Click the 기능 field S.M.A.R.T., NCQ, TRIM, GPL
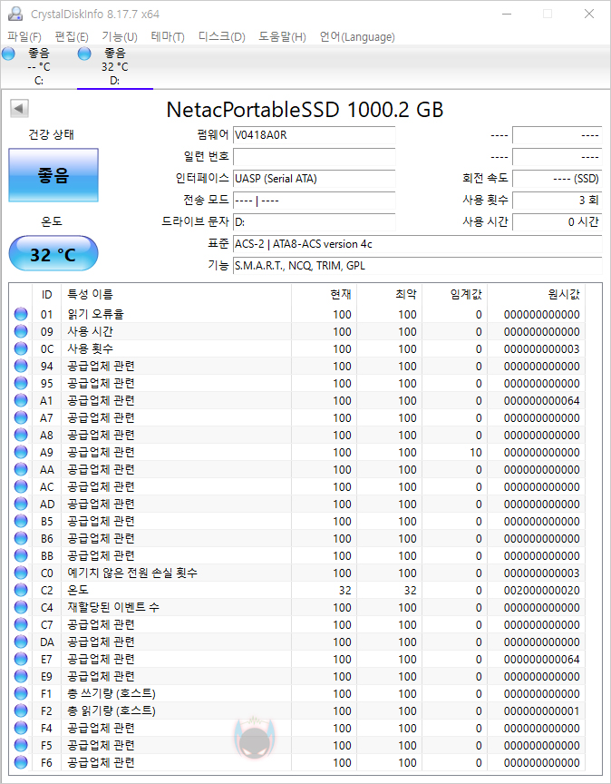 coord(418,266)
